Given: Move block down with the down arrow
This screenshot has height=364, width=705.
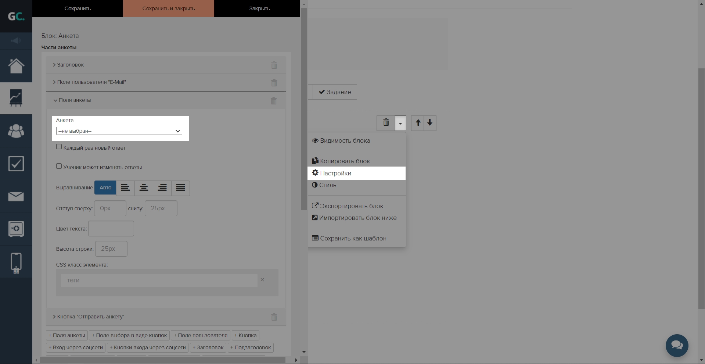Looking at the screenshot, I should coord(430,123).
